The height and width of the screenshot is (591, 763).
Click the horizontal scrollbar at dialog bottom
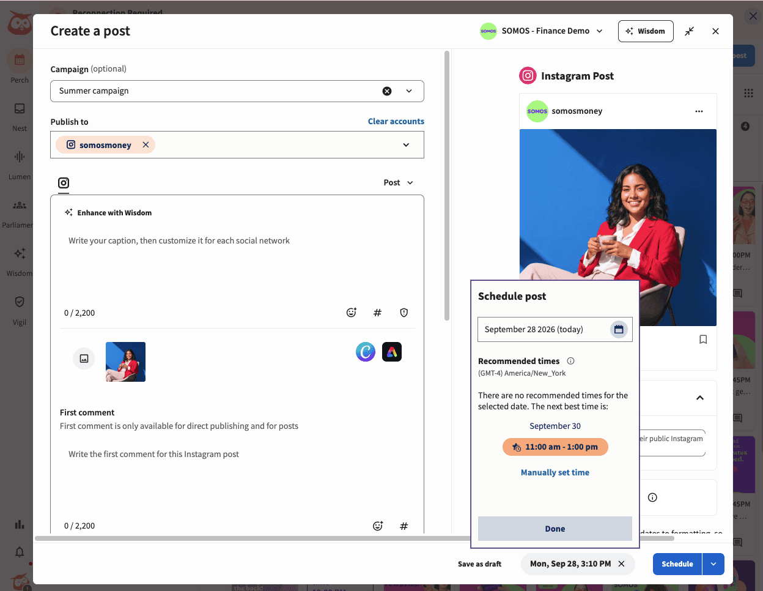click(x=355, y=538)
